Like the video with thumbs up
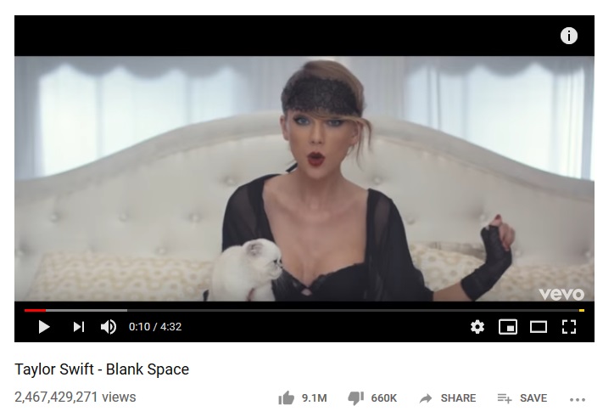The height and width of the screenshot is (417, 603). pyautogui.click(x=286, y=398)
